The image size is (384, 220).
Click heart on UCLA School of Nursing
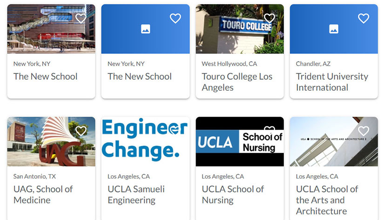click(269, 128)
